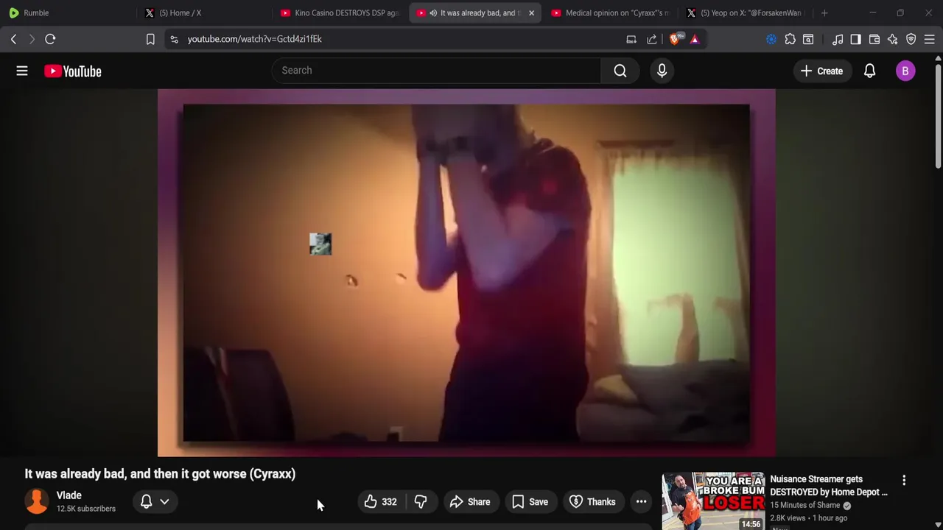Click the address bar URL
Screen dimensions: 943x530
coord(255,39)
